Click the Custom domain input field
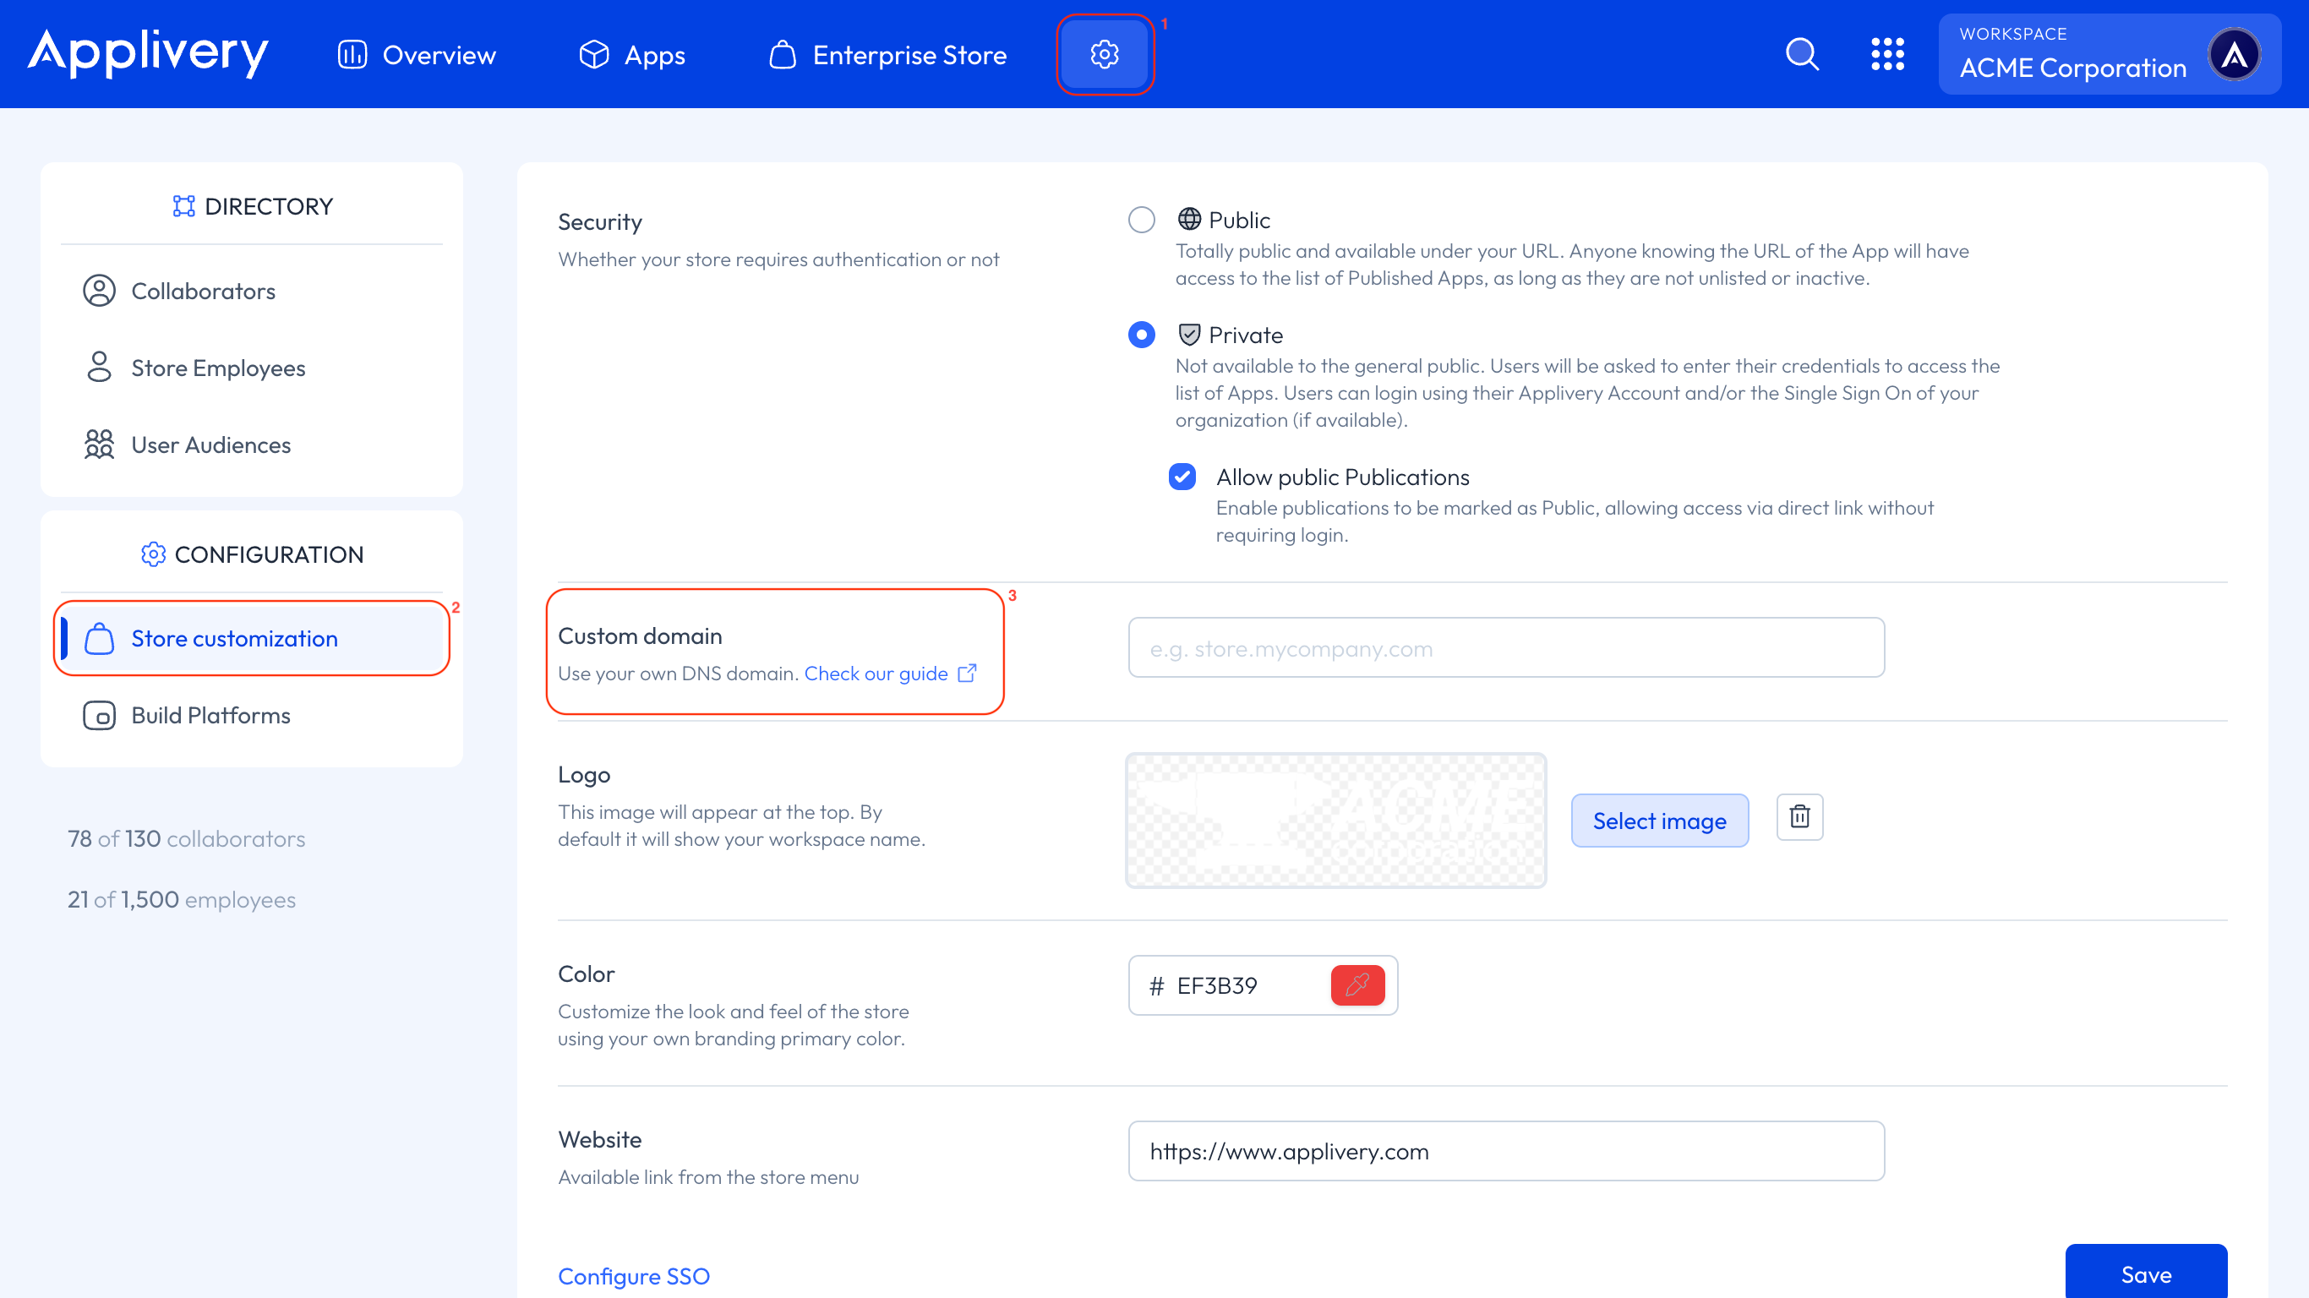The image size is (2309, 1298). pyautogui.click(x=1506, y=648)
